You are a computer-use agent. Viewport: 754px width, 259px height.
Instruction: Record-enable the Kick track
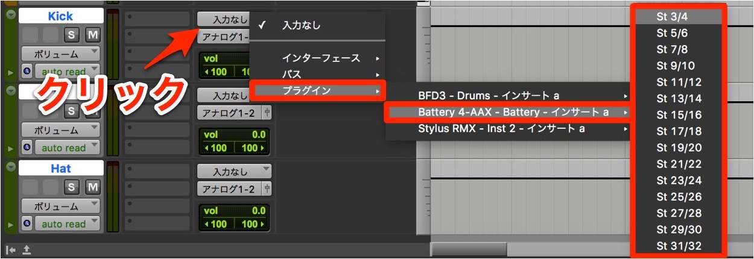click(30, 35)
